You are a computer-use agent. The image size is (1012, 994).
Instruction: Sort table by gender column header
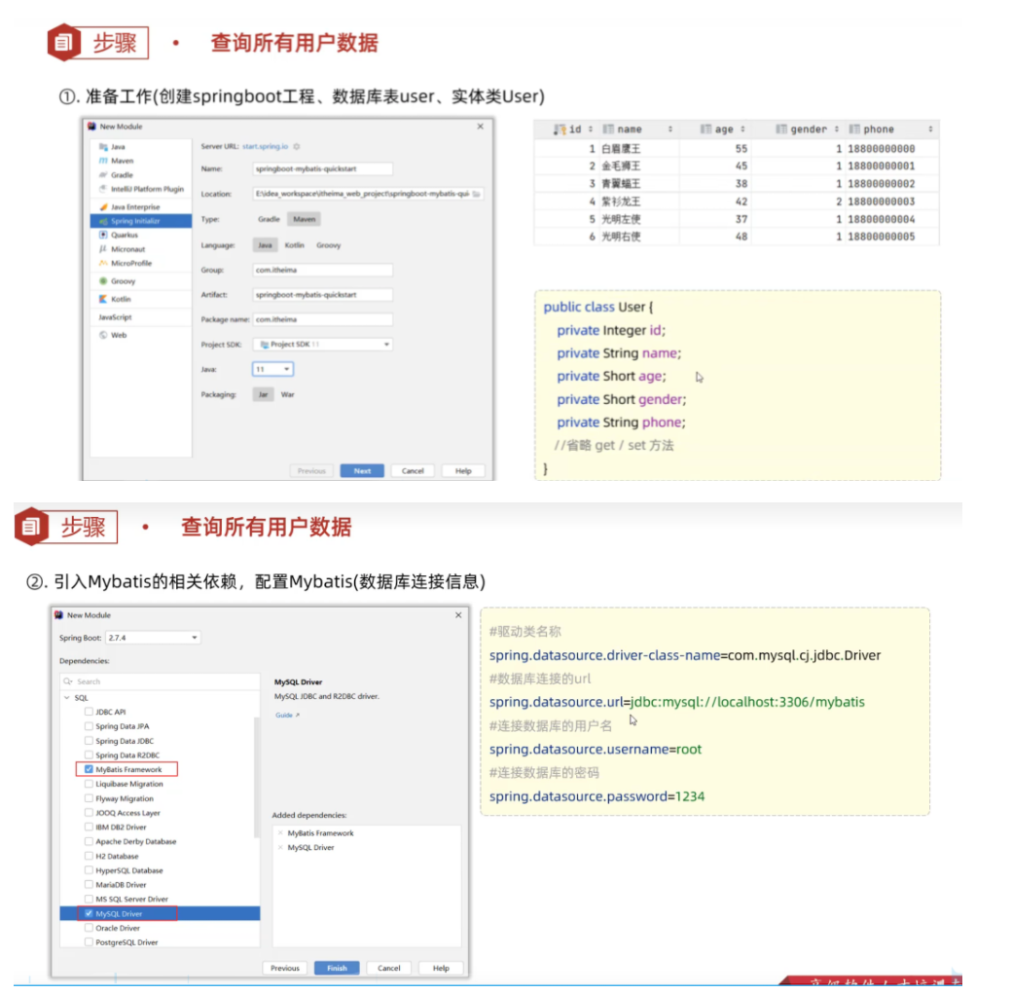[x=808, y=129]
